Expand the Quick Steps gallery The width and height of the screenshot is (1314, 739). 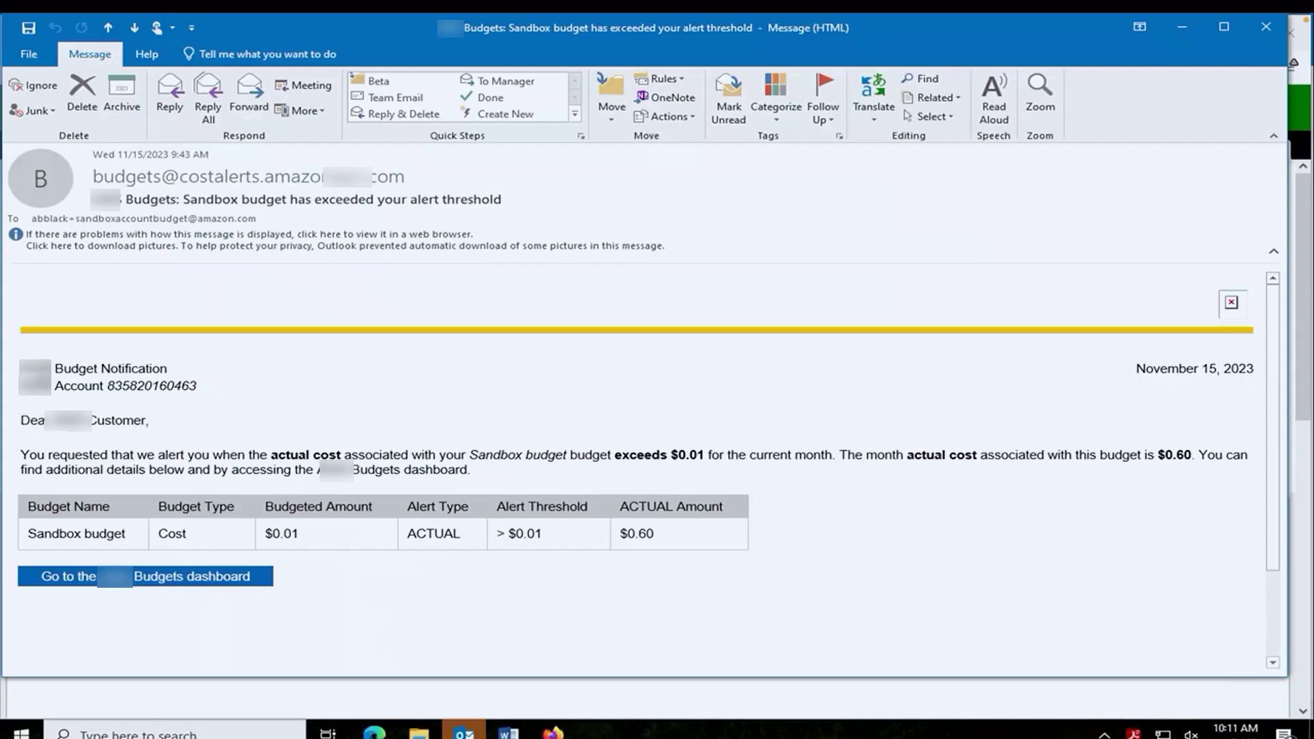coord(575,114)
